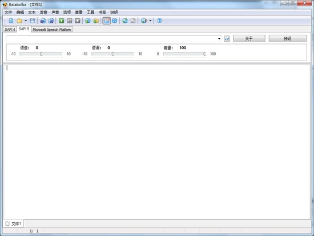314x236 pixels.
Task: Create a new document with toolbar icon
Action: tap(11, 21)
